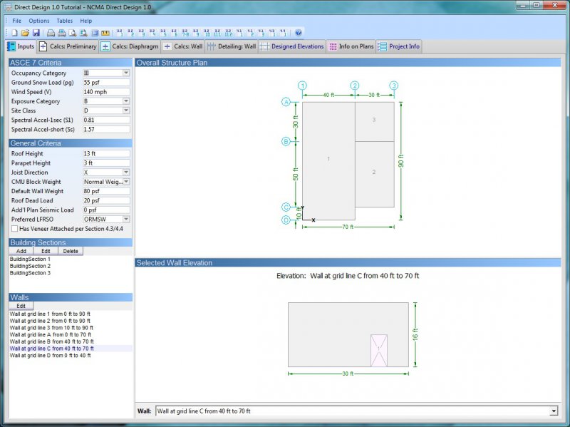
Task: Click grid line bubble 3 on the plan
Action: click(394, 86)
